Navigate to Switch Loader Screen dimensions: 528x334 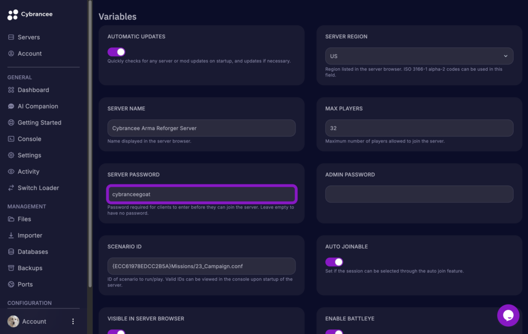[x=38, y=188]
